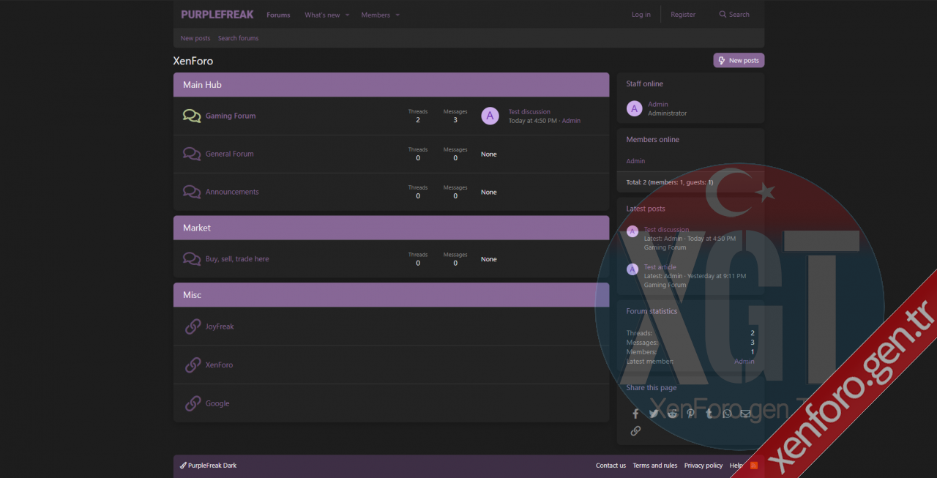
Task: Click the General Forum speech-bubble icon
Action: pos(192,154)
